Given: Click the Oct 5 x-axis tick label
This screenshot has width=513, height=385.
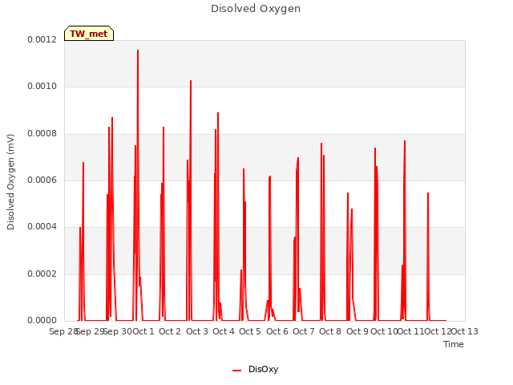Looking at the screenshot, I should click(x=250, y=331).
